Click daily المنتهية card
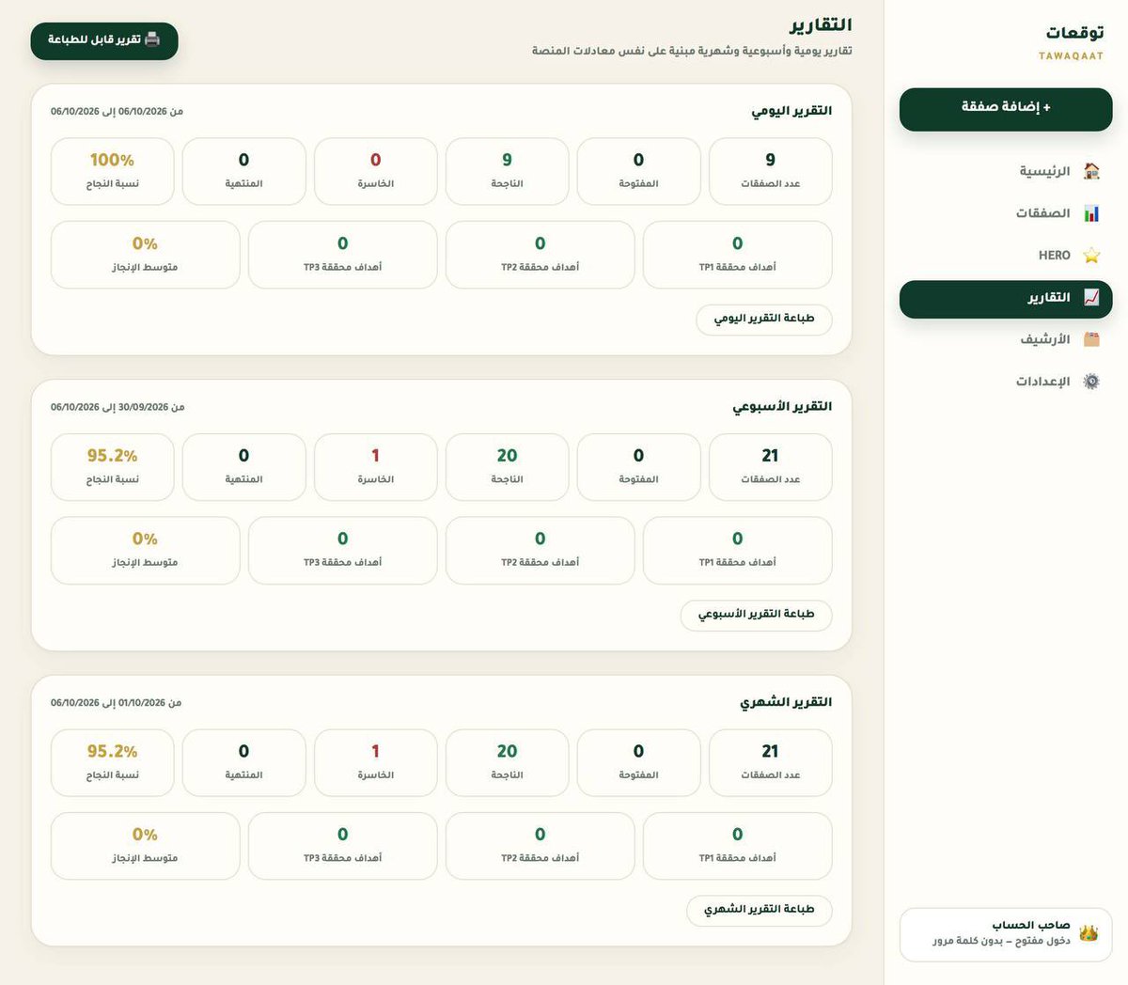Screen dimensions: 1128x985 coord(243,171)
